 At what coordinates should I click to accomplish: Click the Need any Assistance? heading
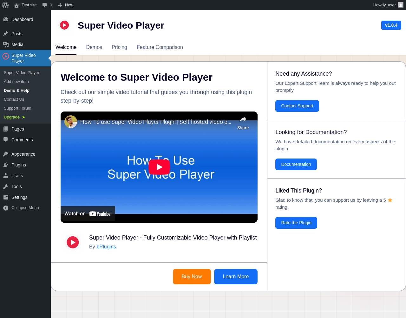(x=304, y=74)
